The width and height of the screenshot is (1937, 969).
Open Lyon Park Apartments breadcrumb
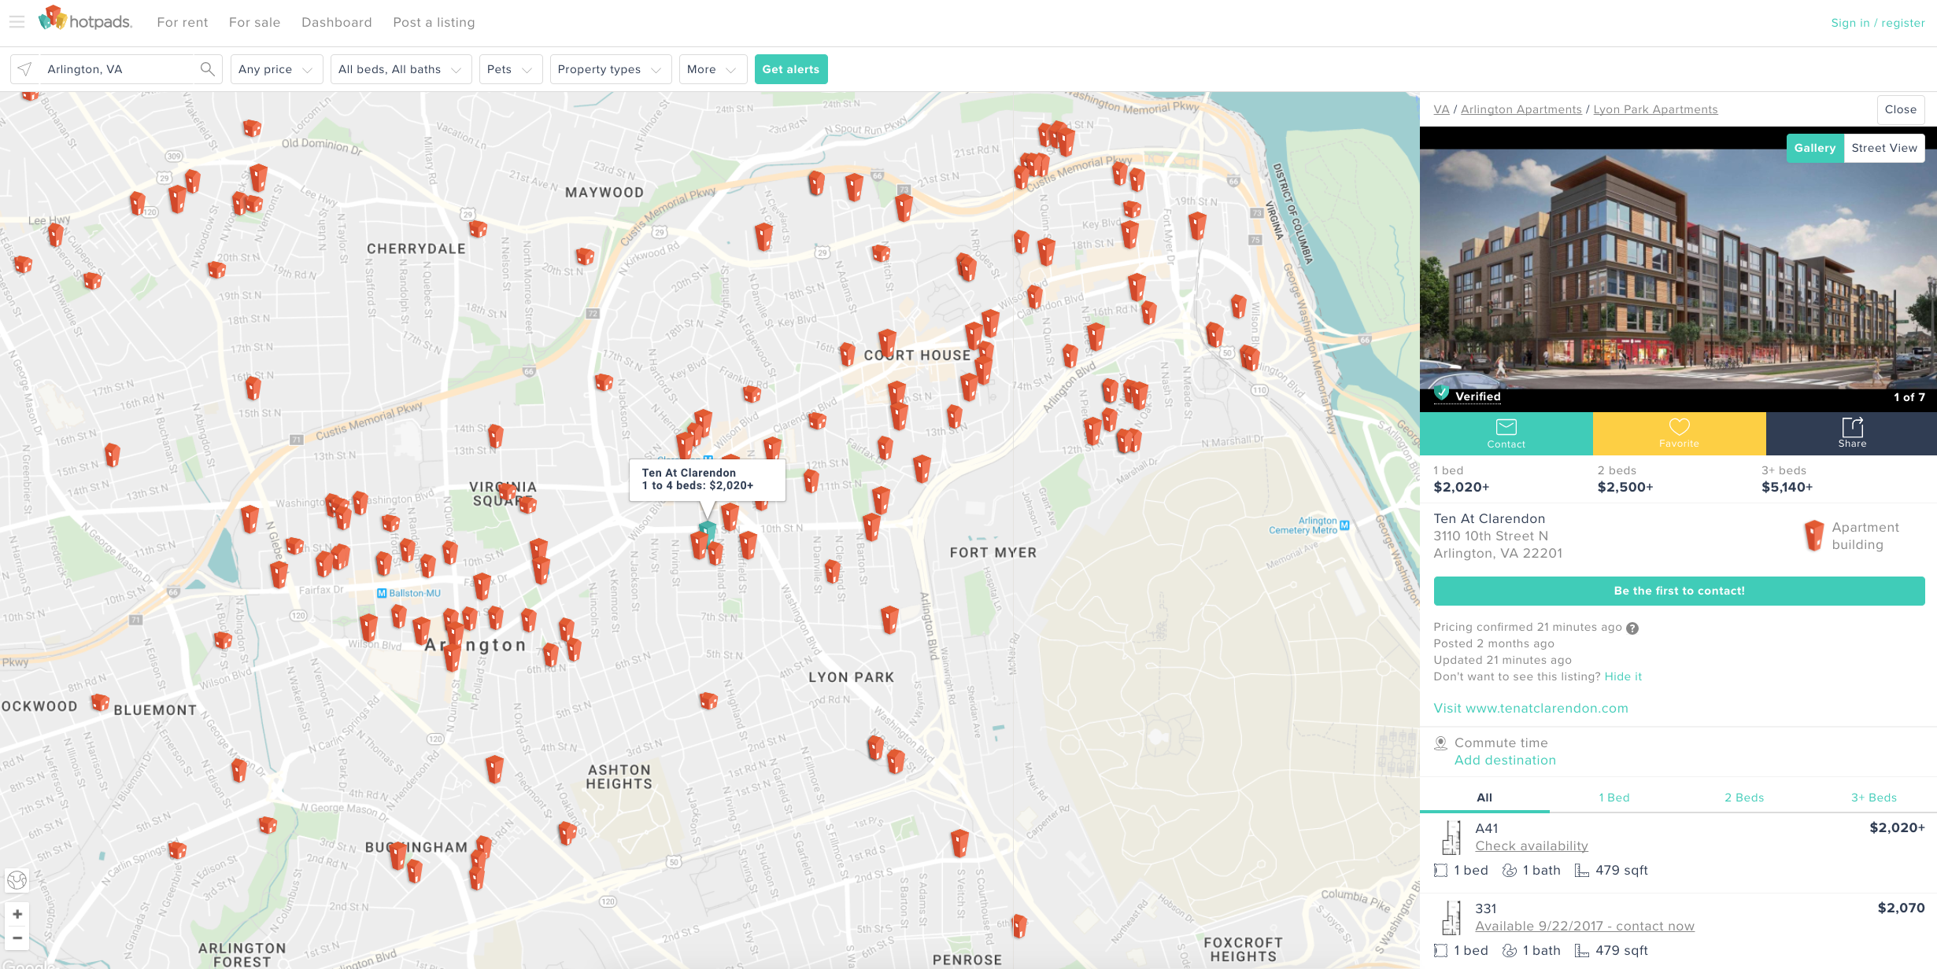(x=1655, y=109)
